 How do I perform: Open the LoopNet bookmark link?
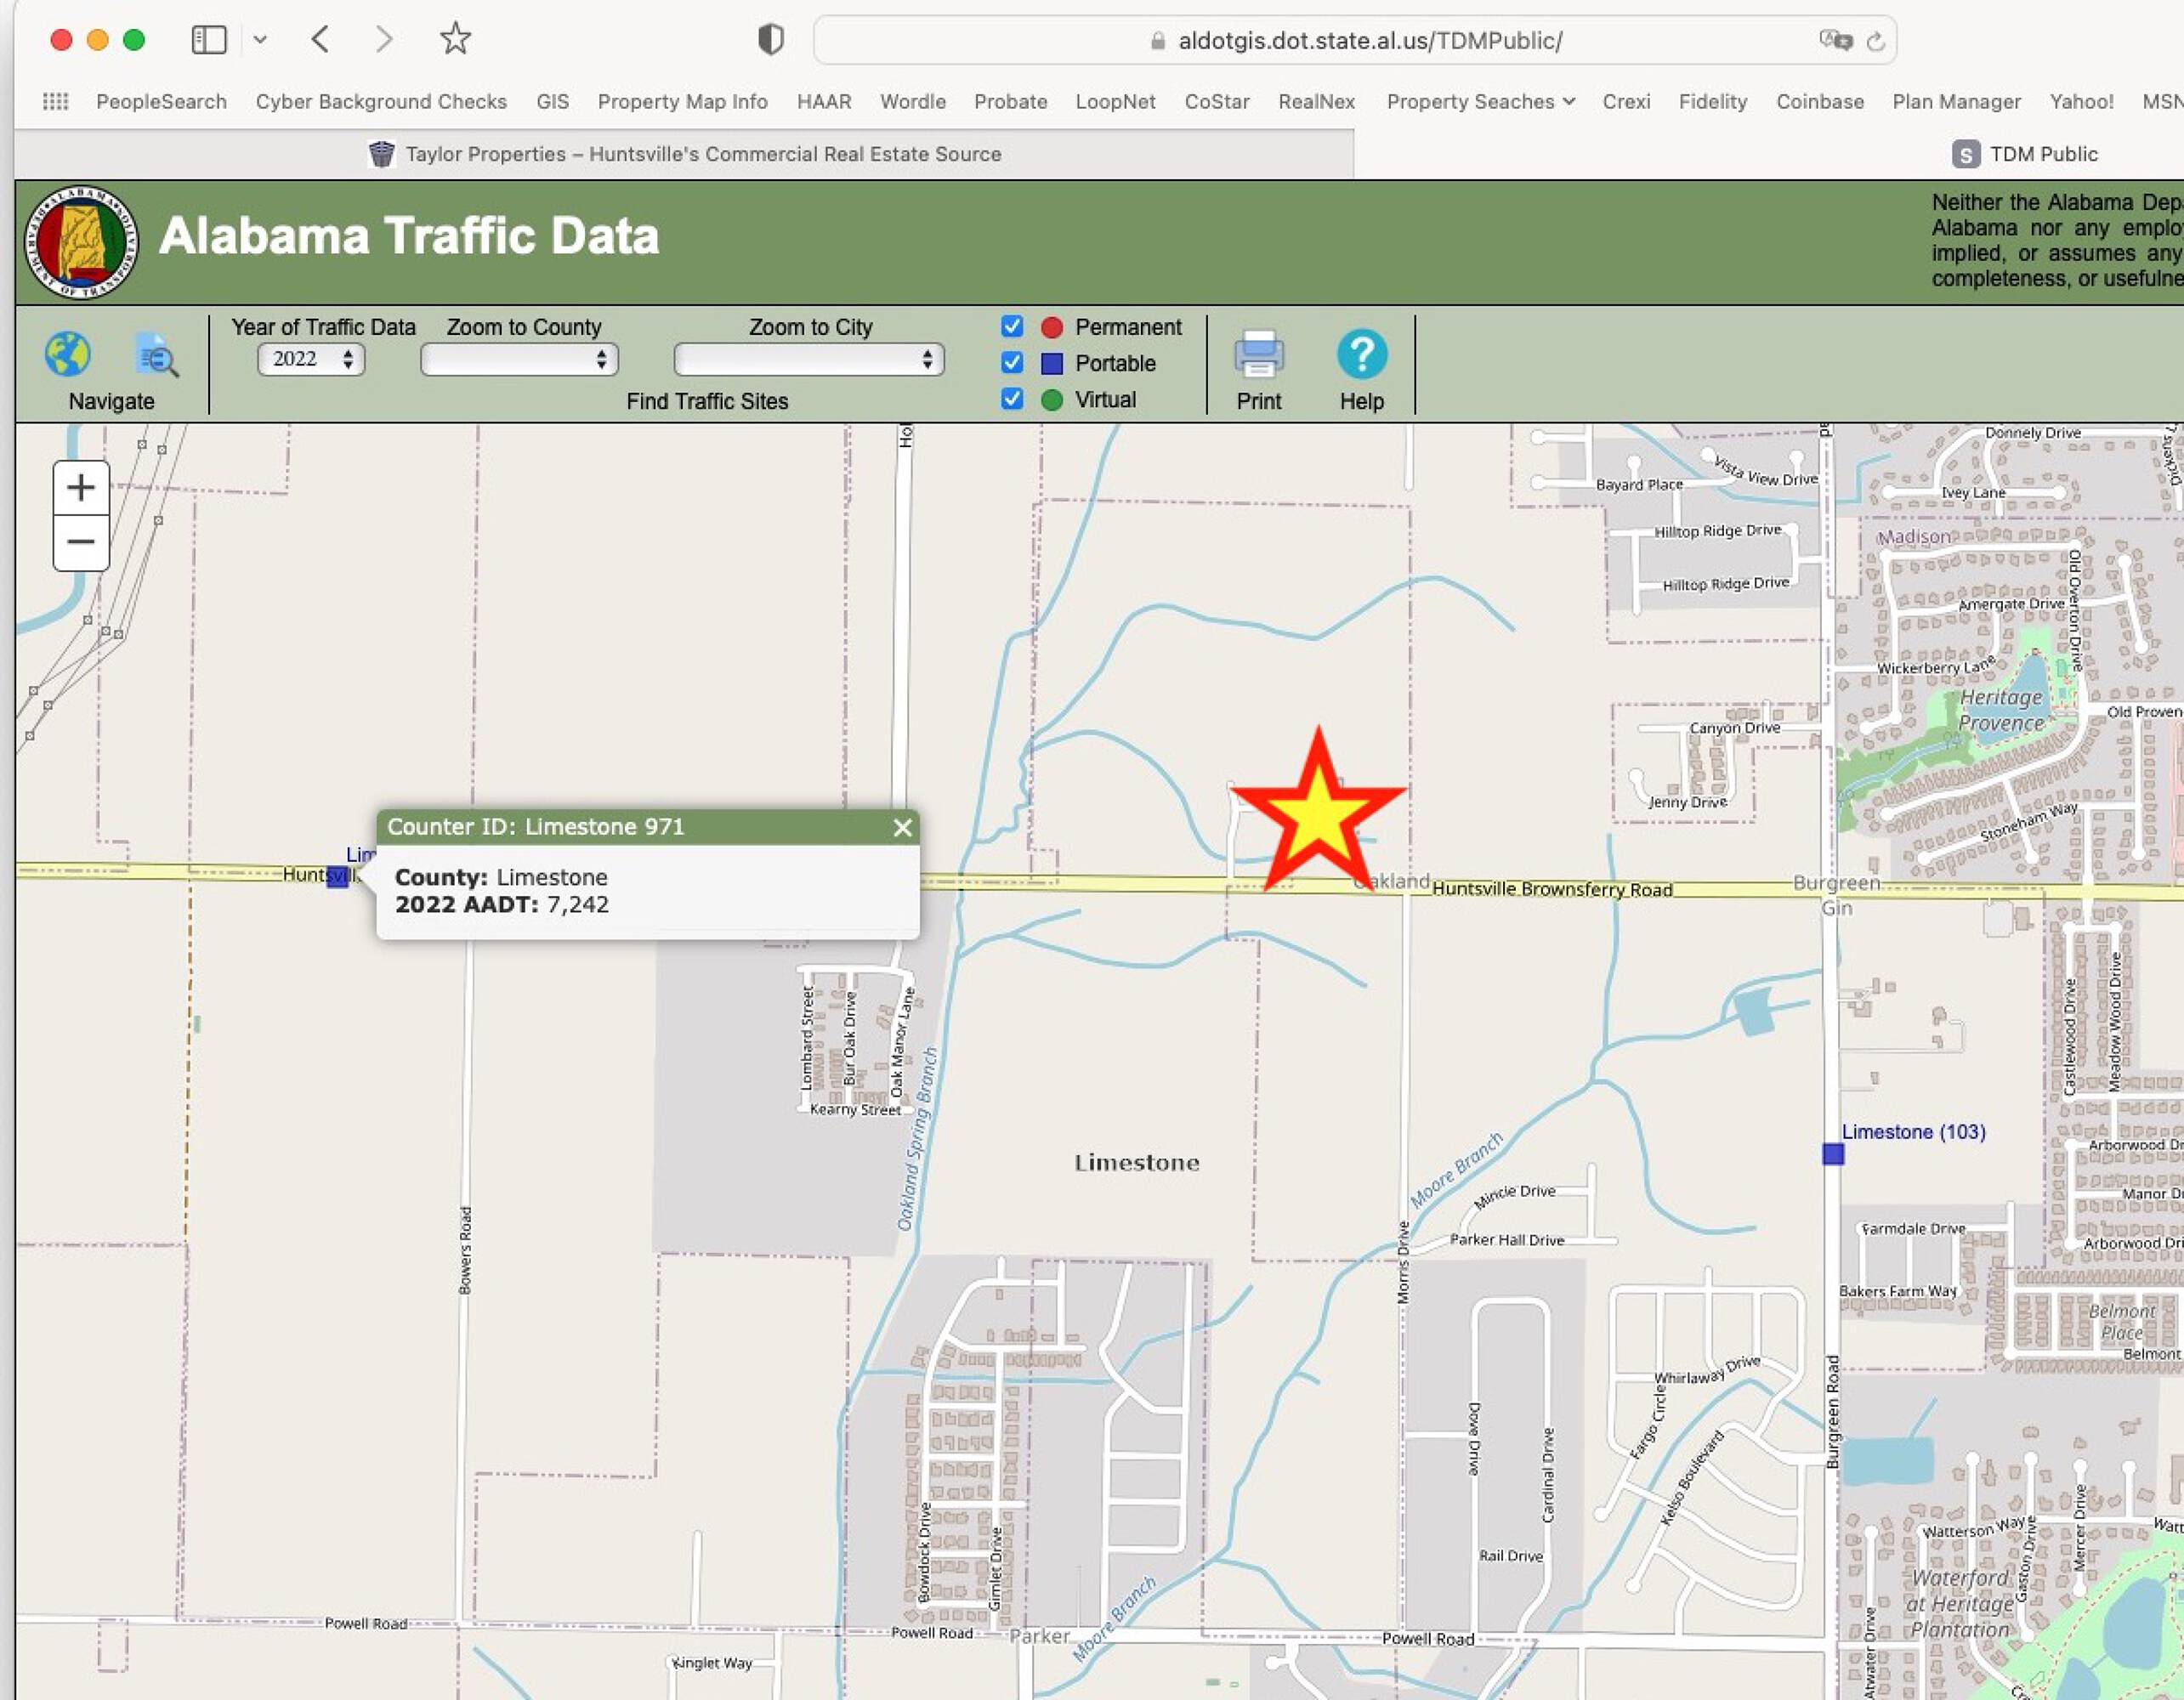pos(1115,102)
